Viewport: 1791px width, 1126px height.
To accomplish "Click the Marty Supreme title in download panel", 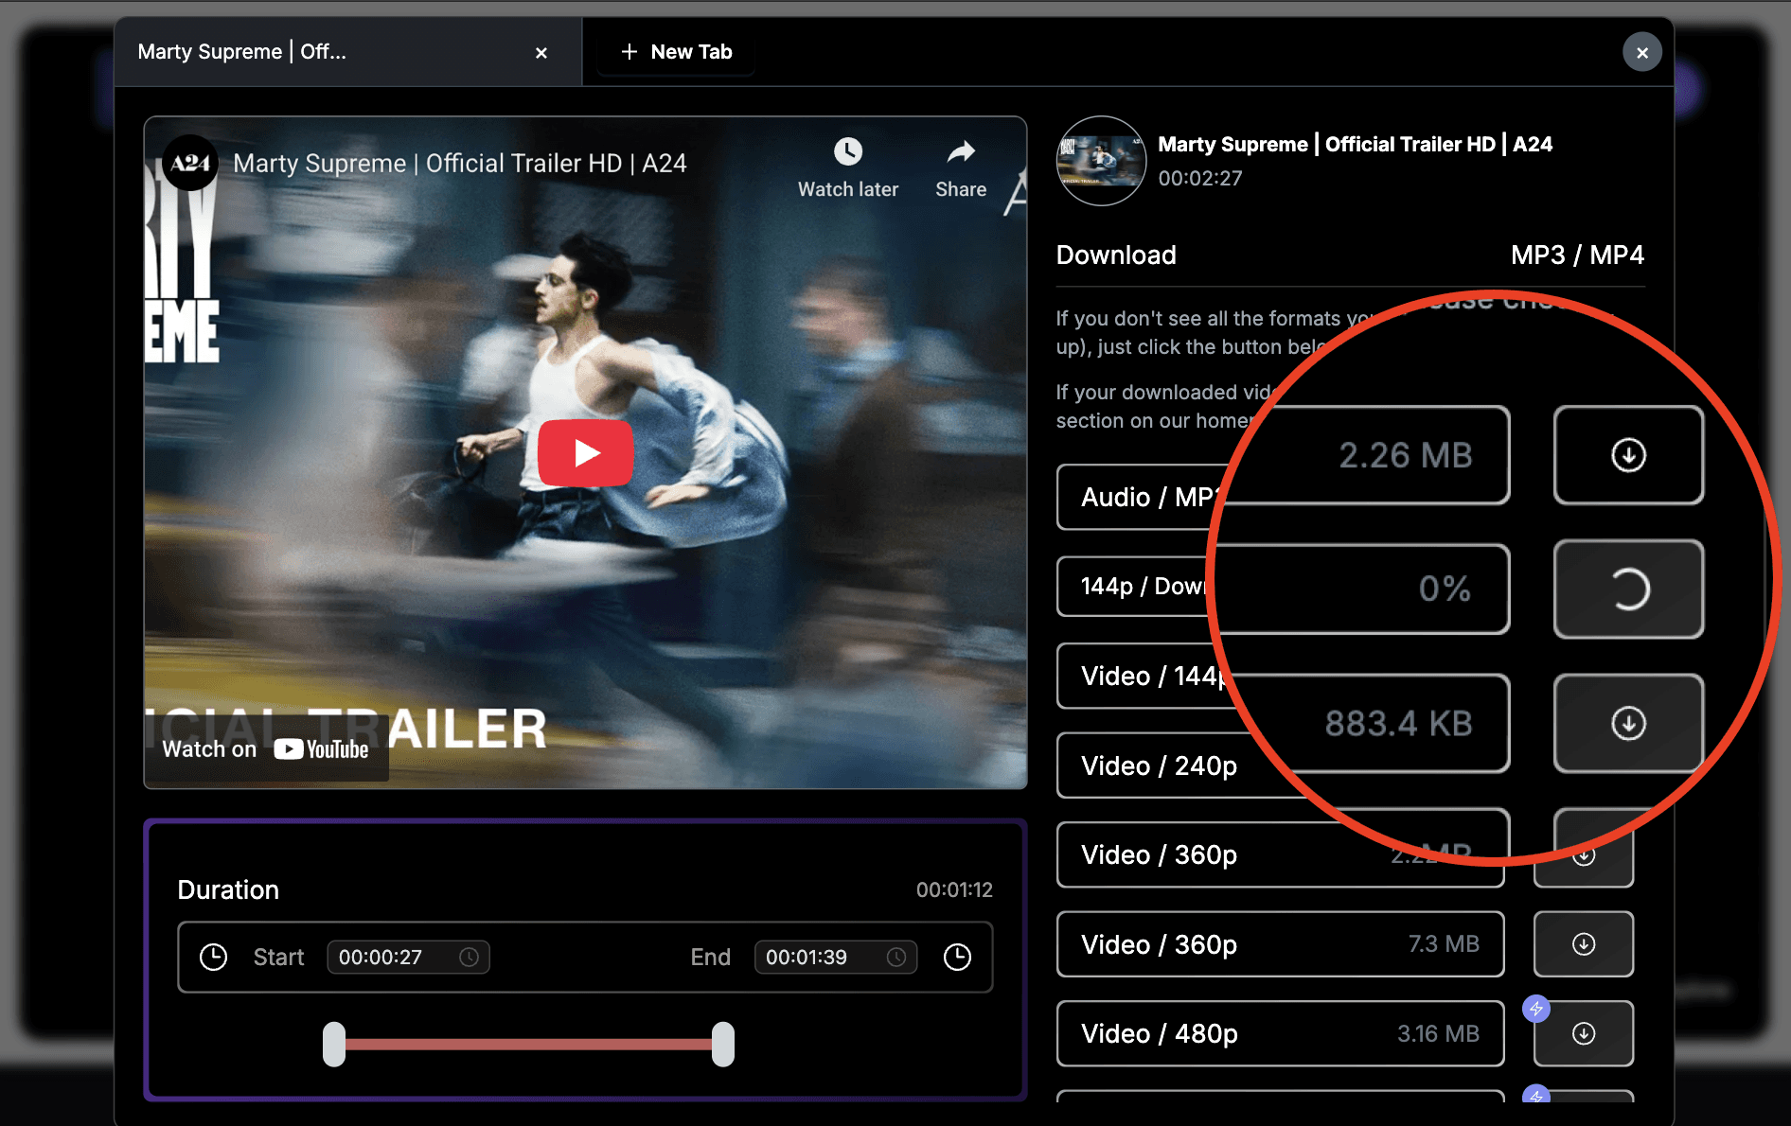I will click(x=1355, y=144).
